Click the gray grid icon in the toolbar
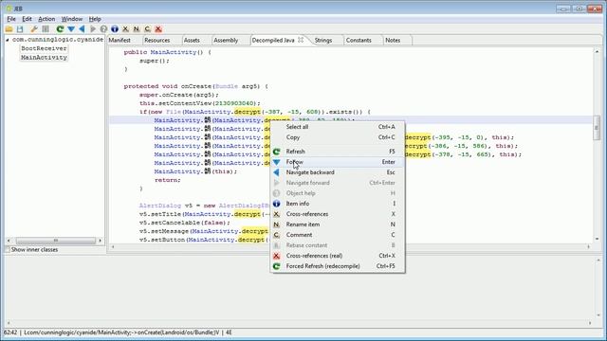The width and height of the screenshot is (607, 341). click(x=46, y=29)
